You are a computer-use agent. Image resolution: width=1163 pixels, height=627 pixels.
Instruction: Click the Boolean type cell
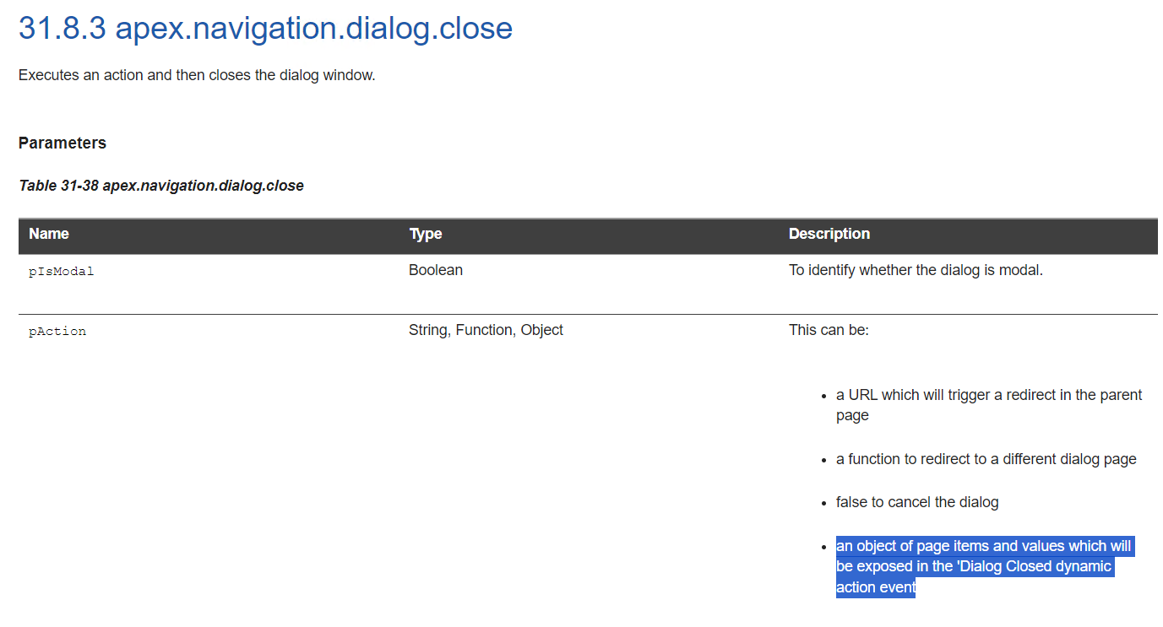coord(435,271)
